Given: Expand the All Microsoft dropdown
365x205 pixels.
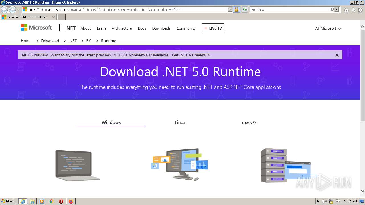Looking at the screenshot, I should click(328, 28).
